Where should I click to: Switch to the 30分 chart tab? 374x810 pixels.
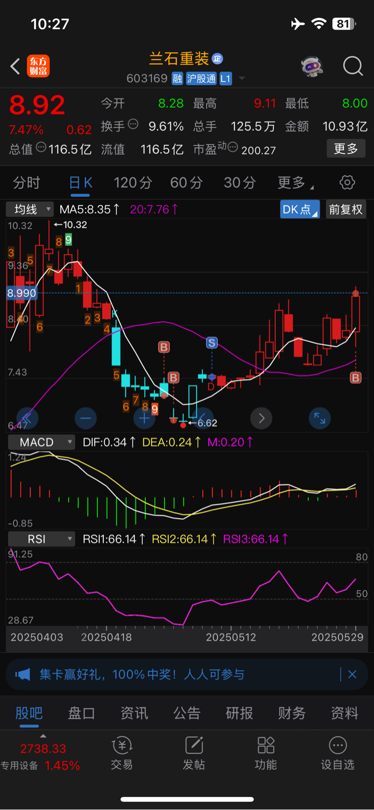tap(240, 183)
